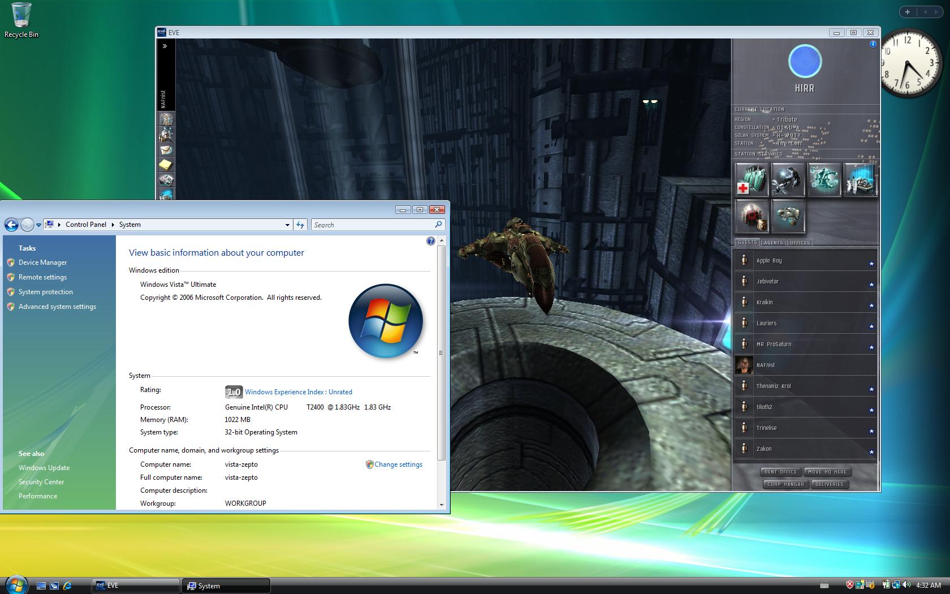Viewport: 950px width, 594px height.
Task: Select Lauriers in the guest list
Action: tap(805, 323)
